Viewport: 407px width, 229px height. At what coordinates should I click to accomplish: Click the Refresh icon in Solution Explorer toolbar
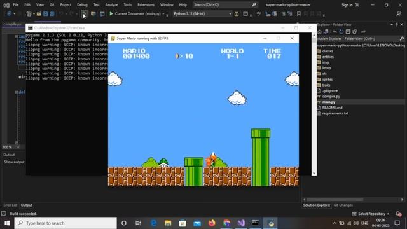point(341,32)
